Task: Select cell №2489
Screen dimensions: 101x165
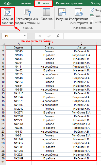Action: click(19, 158)
